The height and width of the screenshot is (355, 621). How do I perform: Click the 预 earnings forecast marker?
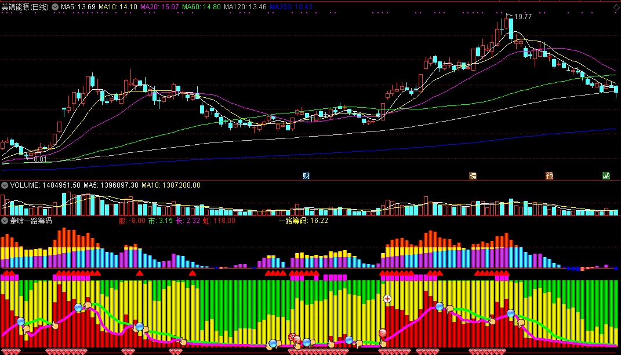(549, 175)
